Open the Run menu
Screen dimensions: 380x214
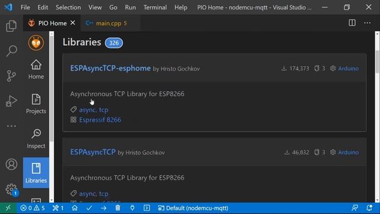[x=131, y=7]
